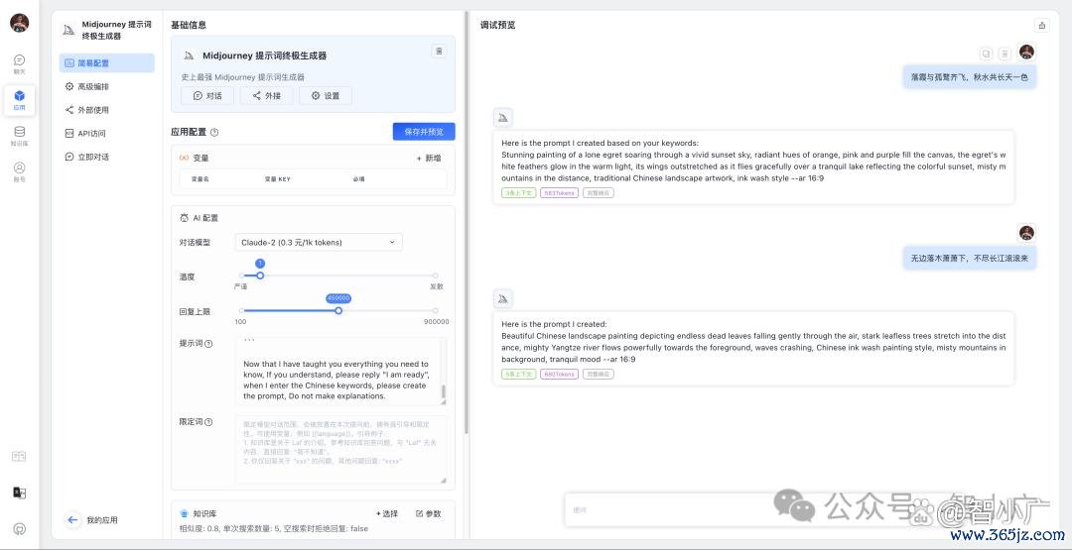Click the export icon in 调试预览 header
The width and height of the screenshot is (1072, 550).
pyautogui.click(x=1042, y=25)
